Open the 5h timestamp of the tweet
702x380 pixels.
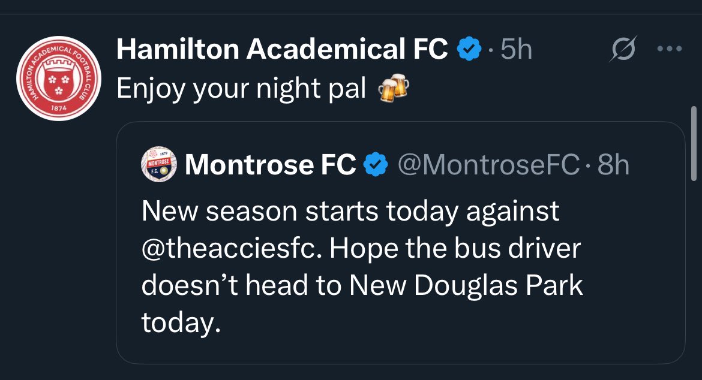coord(516,49)
